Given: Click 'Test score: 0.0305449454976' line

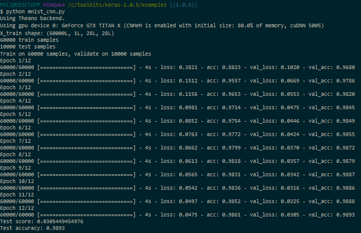Looking at the screenshot, I should point(42,222).
